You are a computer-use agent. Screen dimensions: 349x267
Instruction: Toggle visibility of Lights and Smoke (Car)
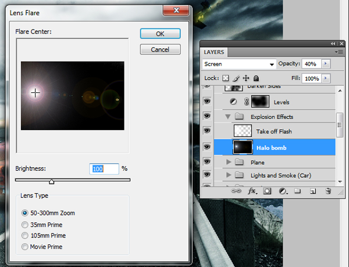206,175
